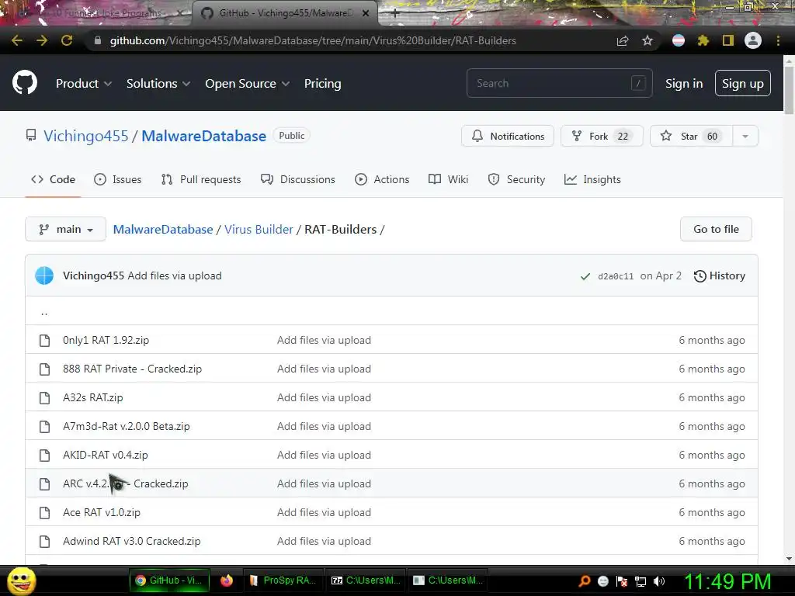
Task: Click the network tray icon
Action: pos(641,581)
